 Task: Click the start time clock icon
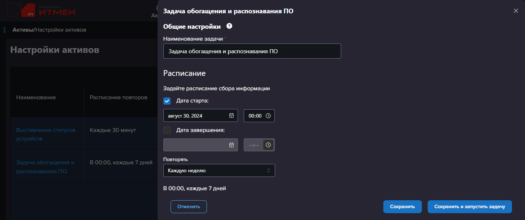pyautogui.click(x=268, y=116)
